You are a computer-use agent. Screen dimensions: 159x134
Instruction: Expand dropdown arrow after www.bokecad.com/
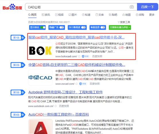pos(79,56)
